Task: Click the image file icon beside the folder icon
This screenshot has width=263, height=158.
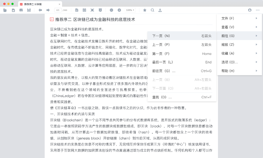Action: (x=13, y=10)
